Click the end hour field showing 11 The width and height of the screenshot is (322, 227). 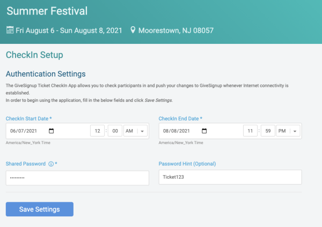[250, 131]
